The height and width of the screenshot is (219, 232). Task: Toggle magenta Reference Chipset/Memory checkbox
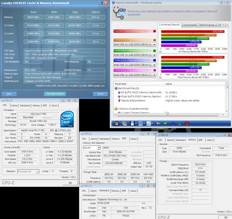pos(155,70)
